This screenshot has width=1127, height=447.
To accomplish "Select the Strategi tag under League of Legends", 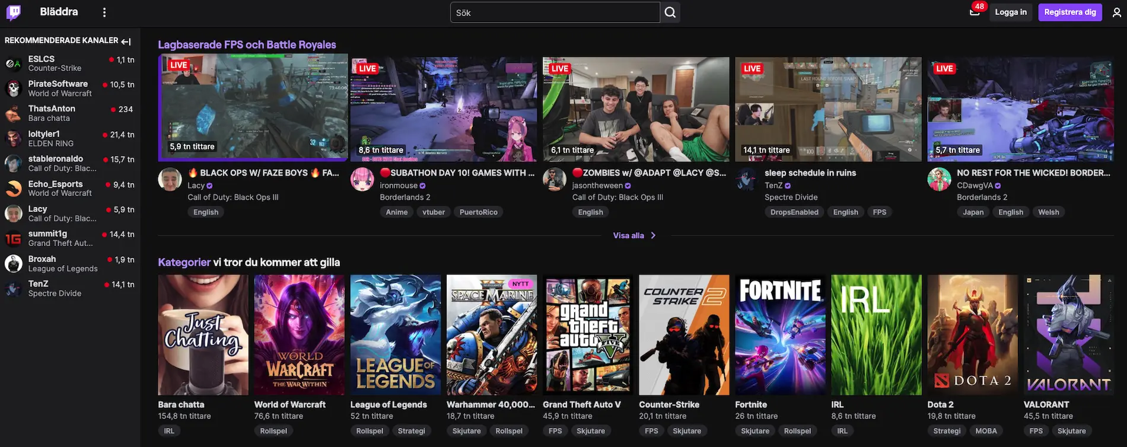I will click(412, 431).
